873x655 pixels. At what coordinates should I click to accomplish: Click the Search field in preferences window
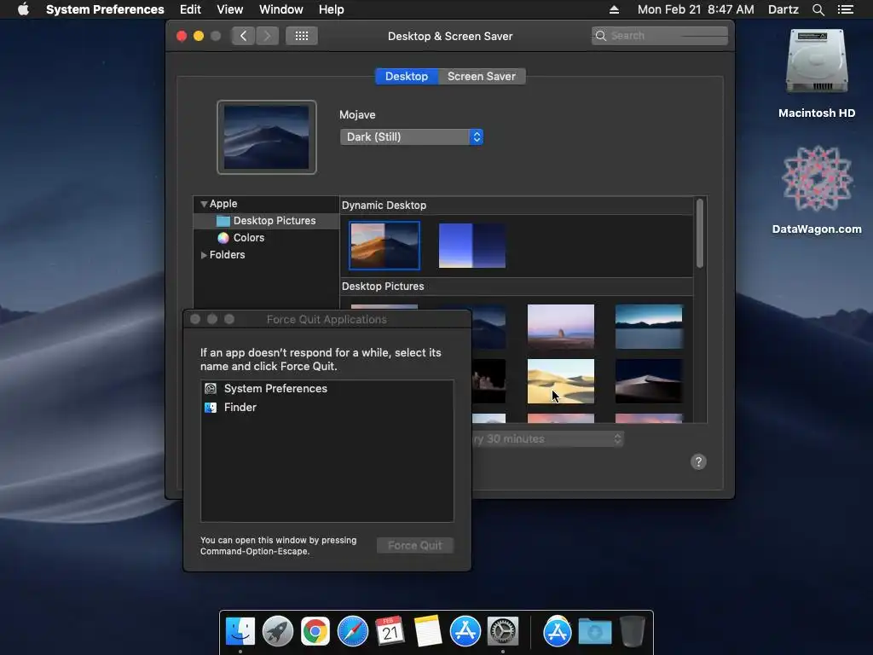click(x=660, y=36)
